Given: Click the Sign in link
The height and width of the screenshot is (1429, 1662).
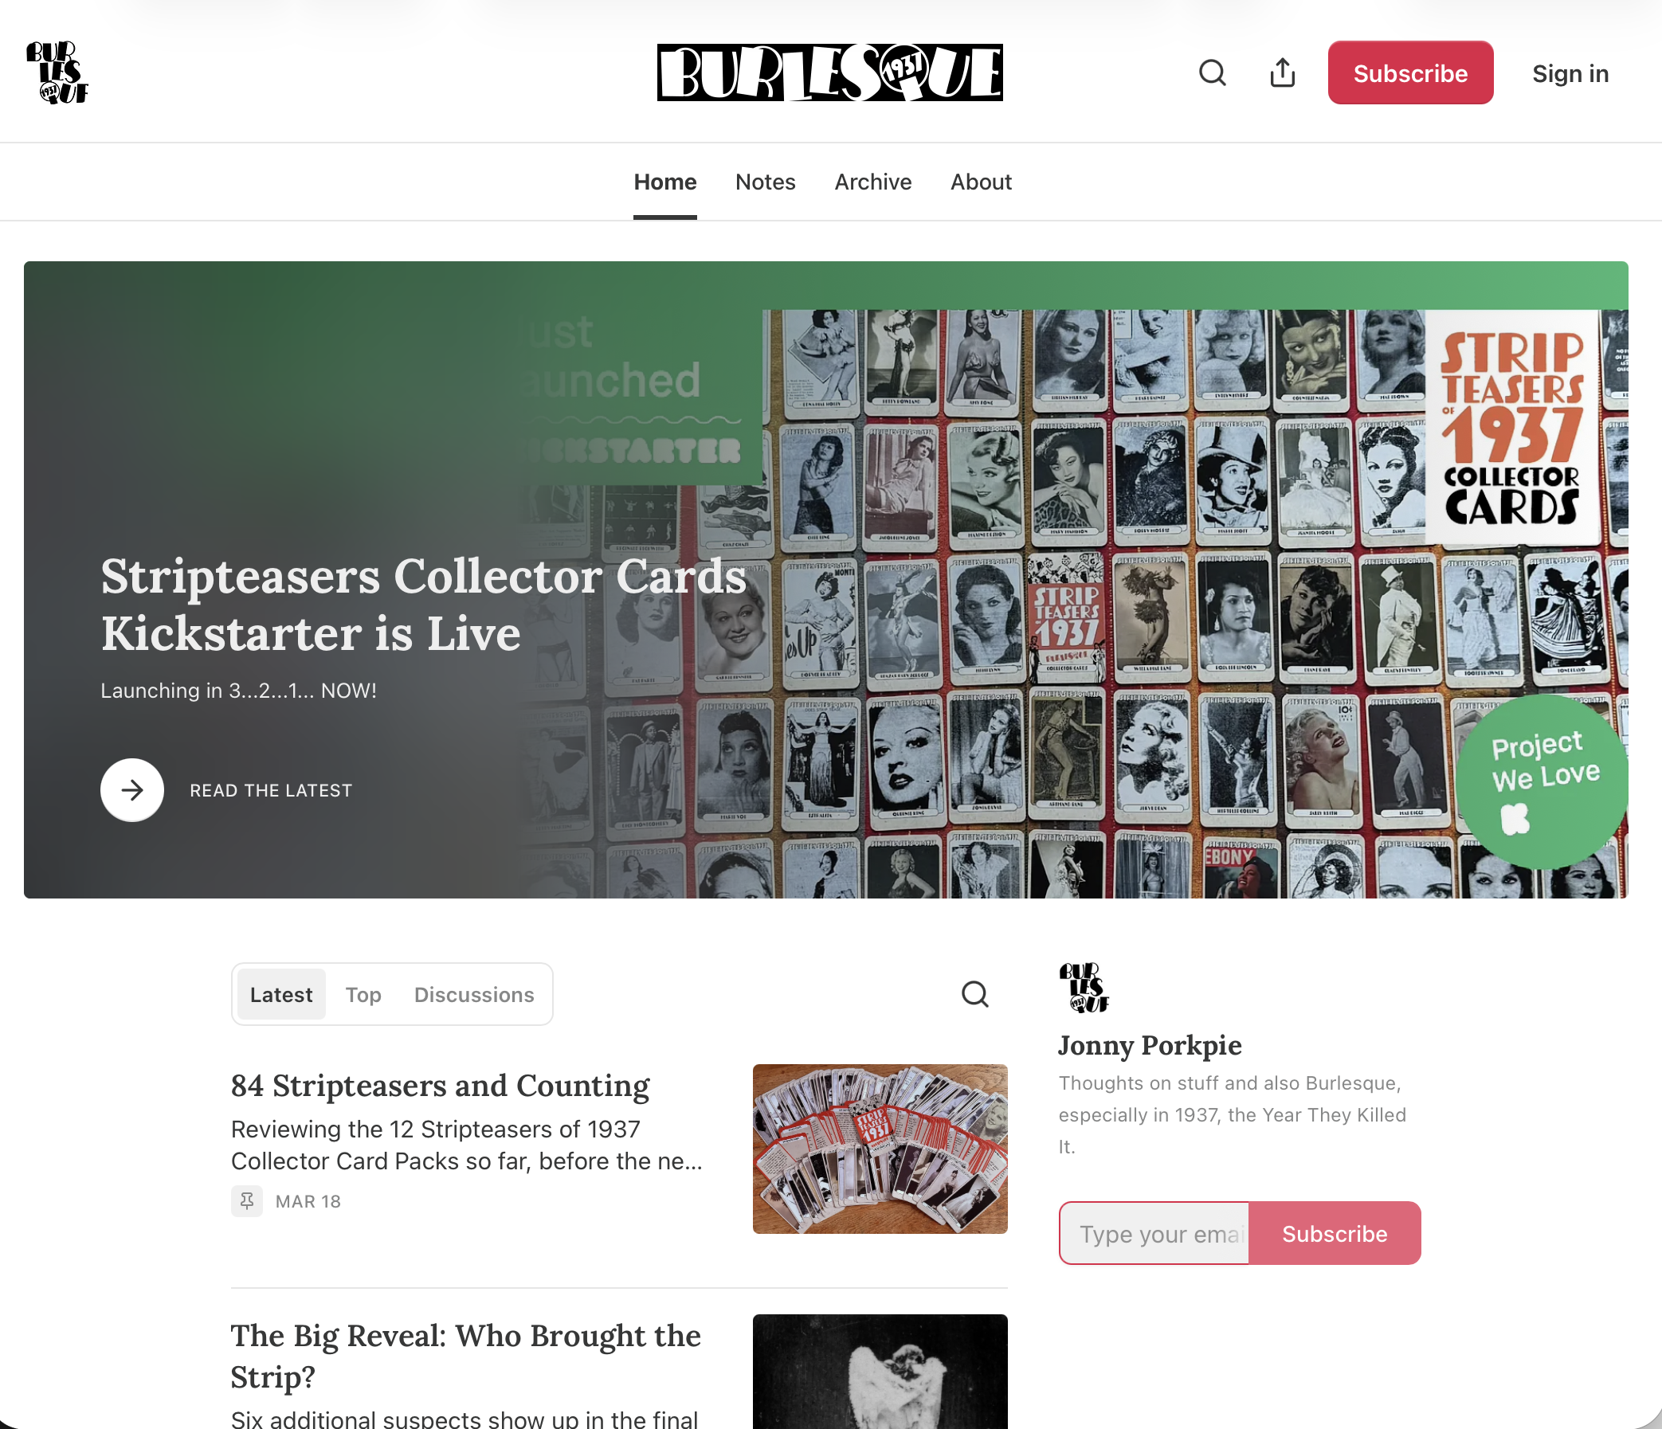Looking at the screenshot, I should (x=1570, y=74).
